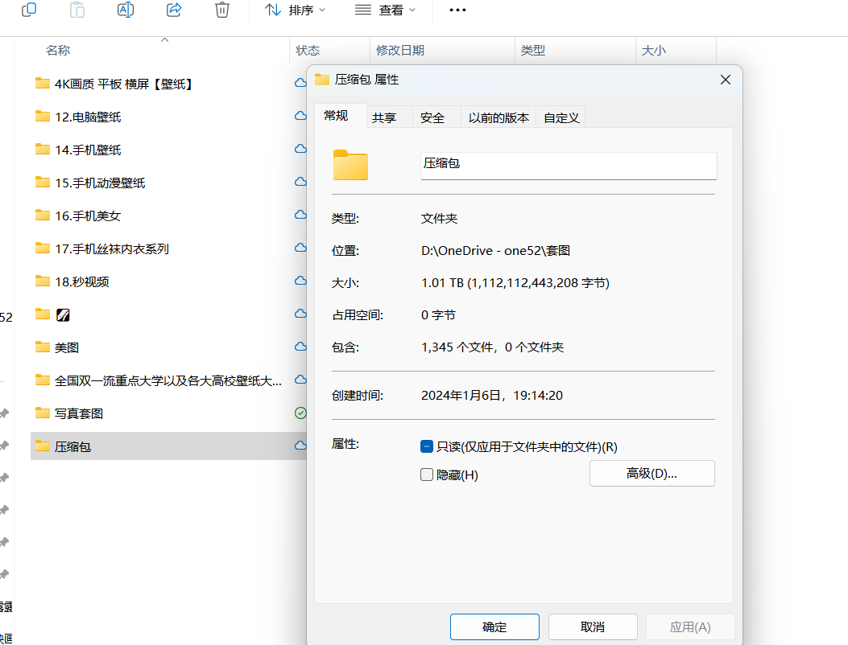Click the Rename icon in the toolbar
848x645 pixels.
point(126,10)
